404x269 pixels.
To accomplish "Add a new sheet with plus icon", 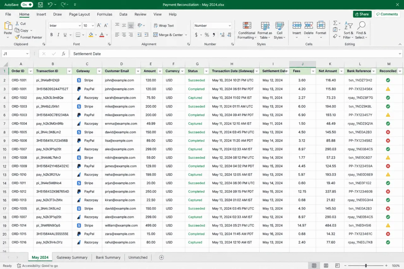I will [x=161, y=257].
